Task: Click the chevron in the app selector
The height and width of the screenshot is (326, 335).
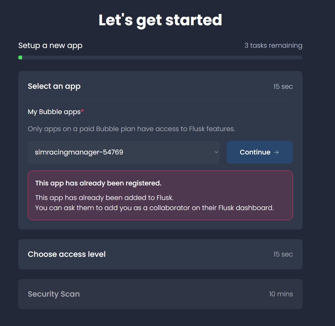Action: click(216, 152)
